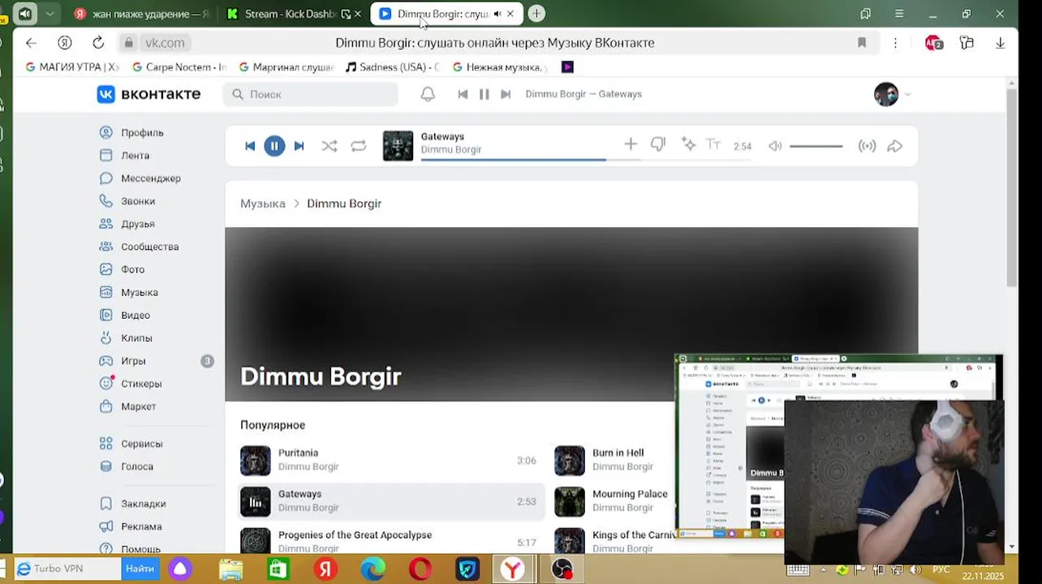The image size is (1042, 584).
Task: Go back in the browser
Action: (x=31, y=43)
